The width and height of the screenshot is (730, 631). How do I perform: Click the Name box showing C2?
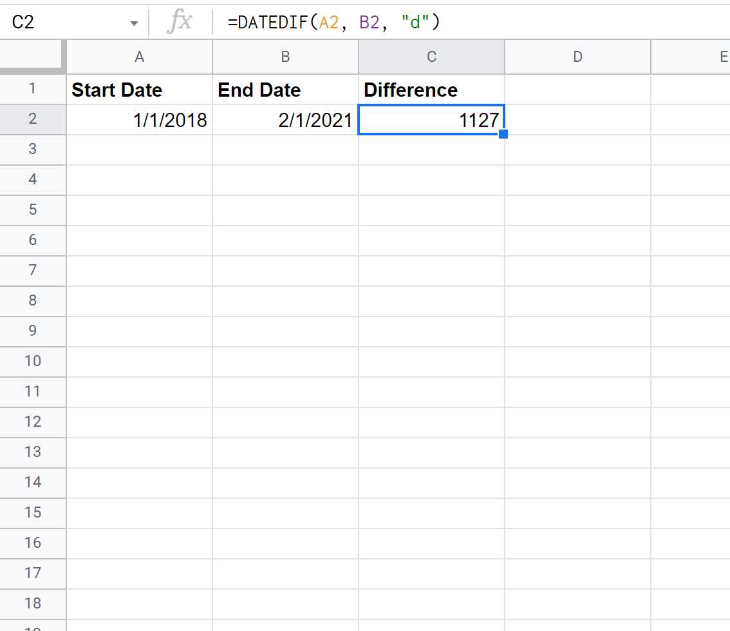pyautogui.click(x=64, y=23)
